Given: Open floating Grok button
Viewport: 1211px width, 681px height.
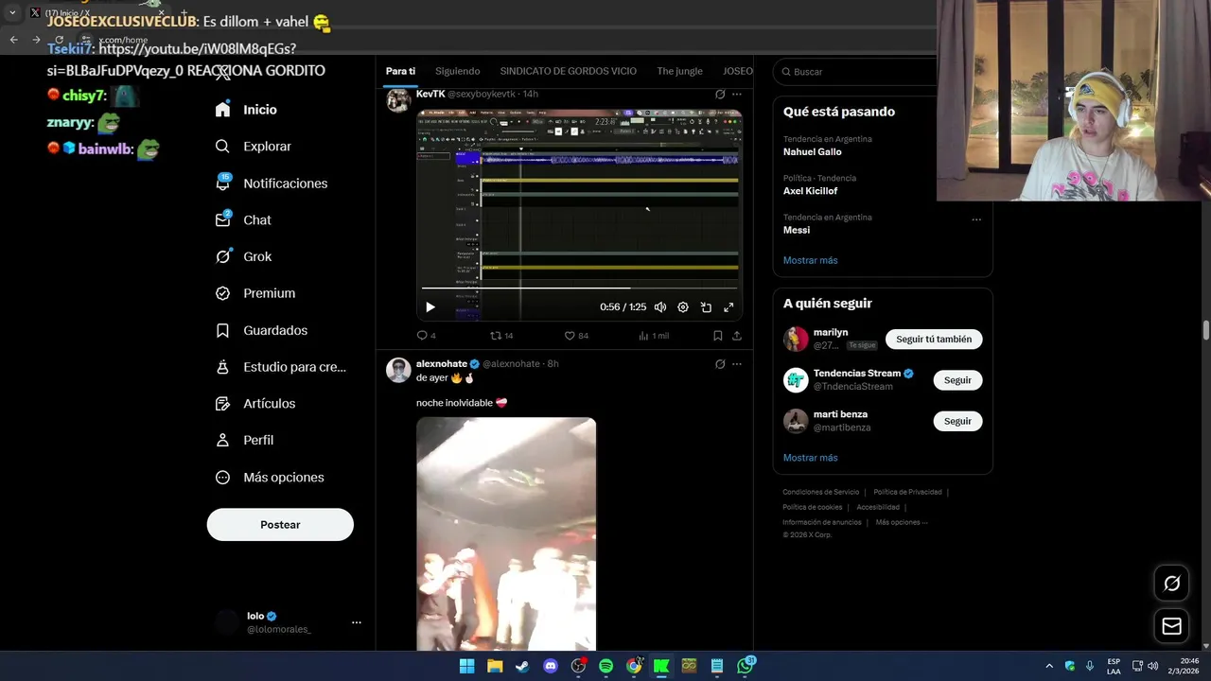Looking at the screenshot, I should 1171,584.
